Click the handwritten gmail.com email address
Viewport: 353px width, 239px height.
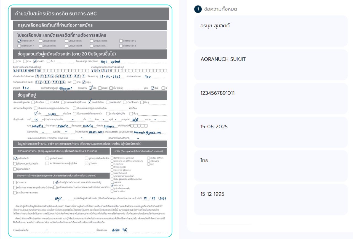pos(147,132)
